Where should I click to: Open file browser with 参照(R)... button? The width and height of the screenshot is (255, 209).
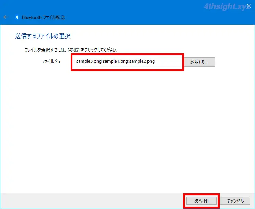[200, 62]
